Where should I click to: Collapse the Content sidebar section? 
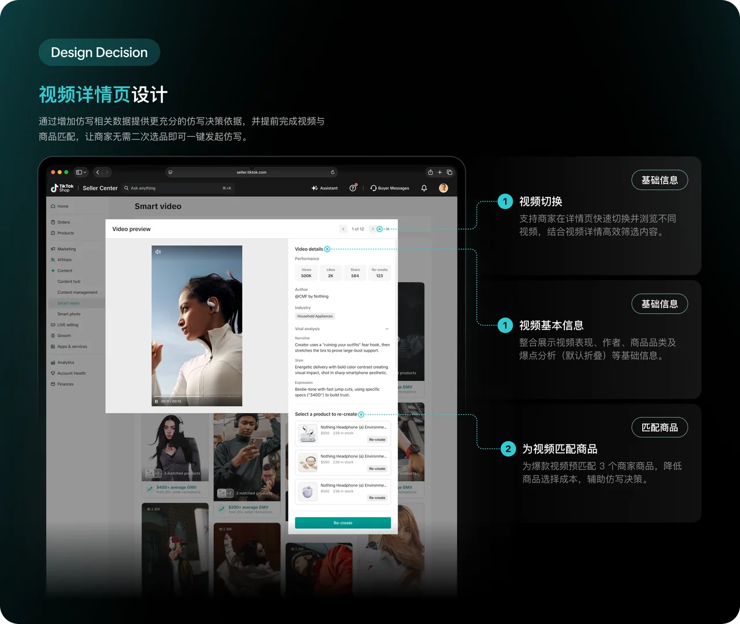(61, 271)
